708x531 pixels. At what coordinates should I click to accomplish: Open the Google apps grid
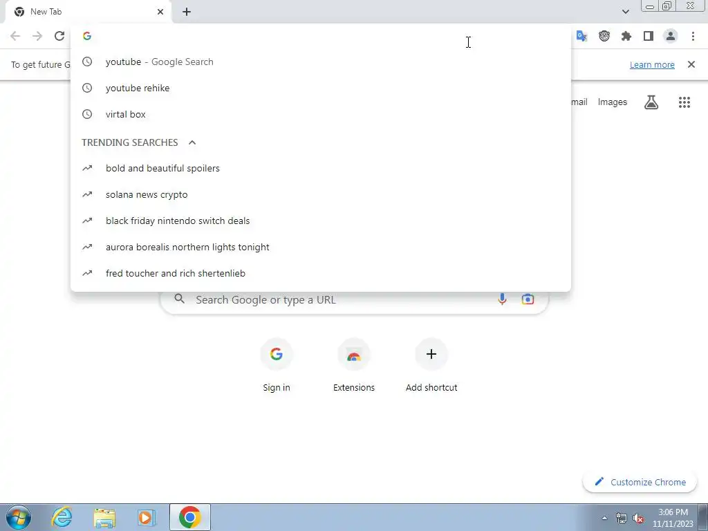click(684, 102)
